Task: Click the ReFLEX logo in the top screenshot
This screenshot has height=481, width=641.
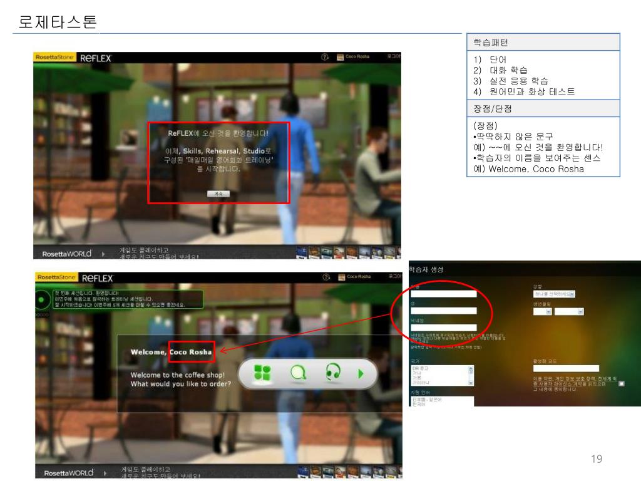Action: point(95,58)
